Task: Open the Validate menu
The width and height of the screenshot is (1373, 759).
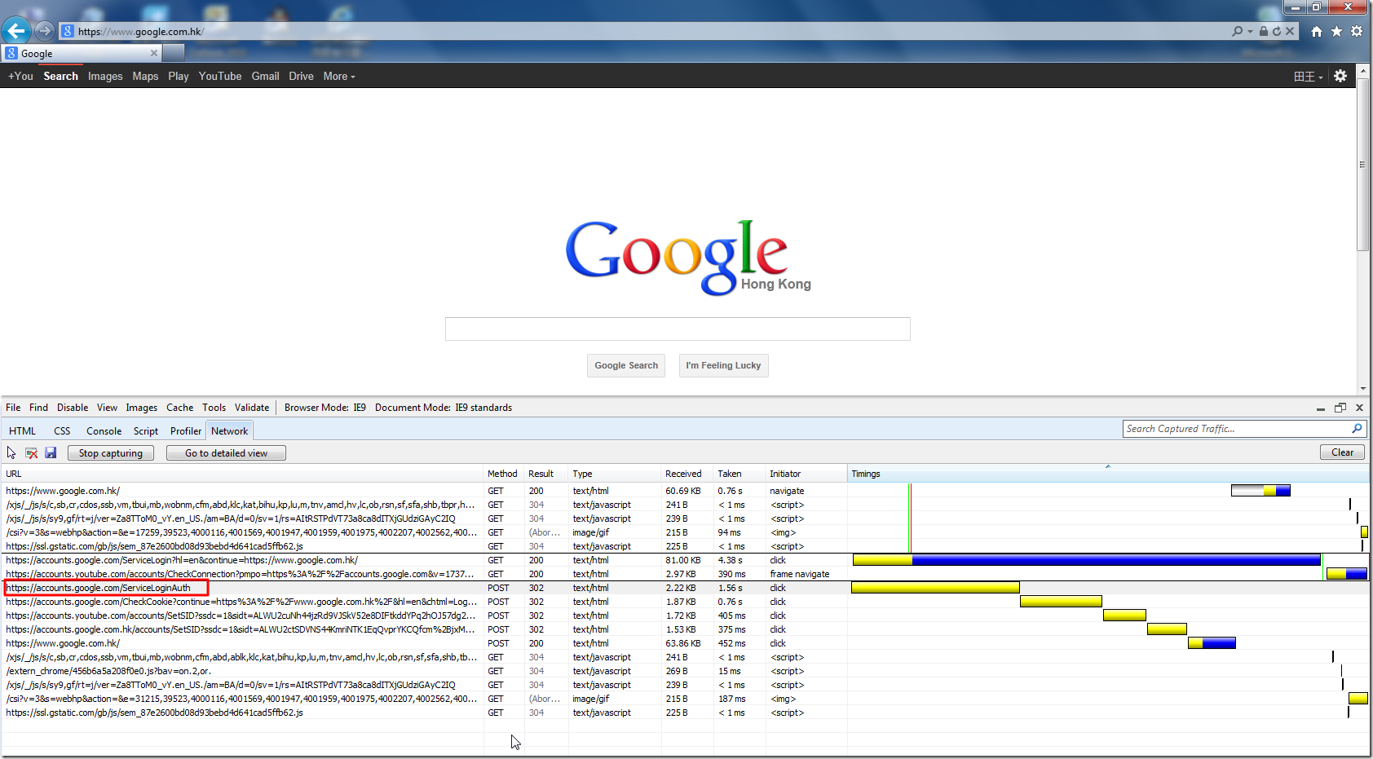Action: (252, 408)
